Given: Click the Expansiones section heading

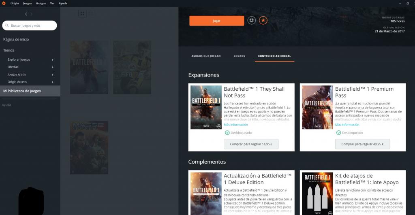Looking at the screenshot, I should tap(203, 75).
